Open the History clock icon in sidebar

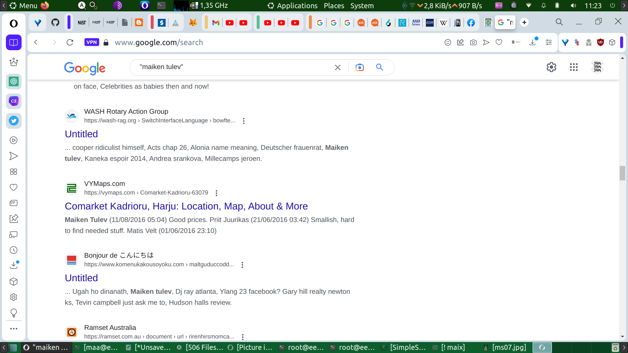point(14,250)
